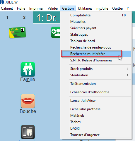Open the Fiche menu
The height and width of the screenshot is (141, 135).
tap(21, 8)
